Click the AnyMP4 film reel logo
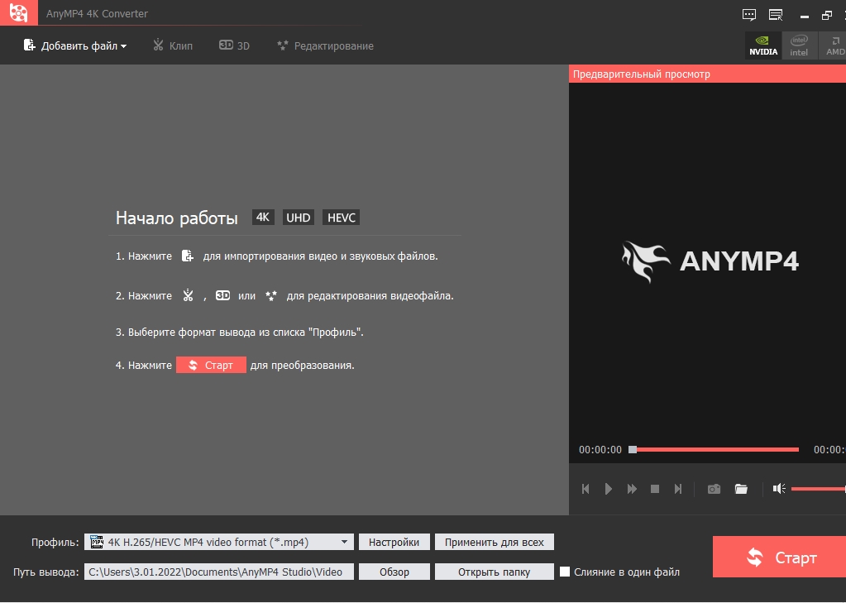 (19, 12)
